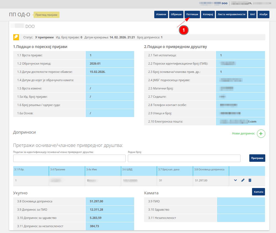276x233 pixels.
Task: Focus the Редни број input field
Action: (184, 158)
